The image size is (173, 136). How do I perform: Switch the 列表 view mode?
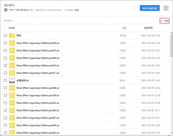click(x=164, y=21)
